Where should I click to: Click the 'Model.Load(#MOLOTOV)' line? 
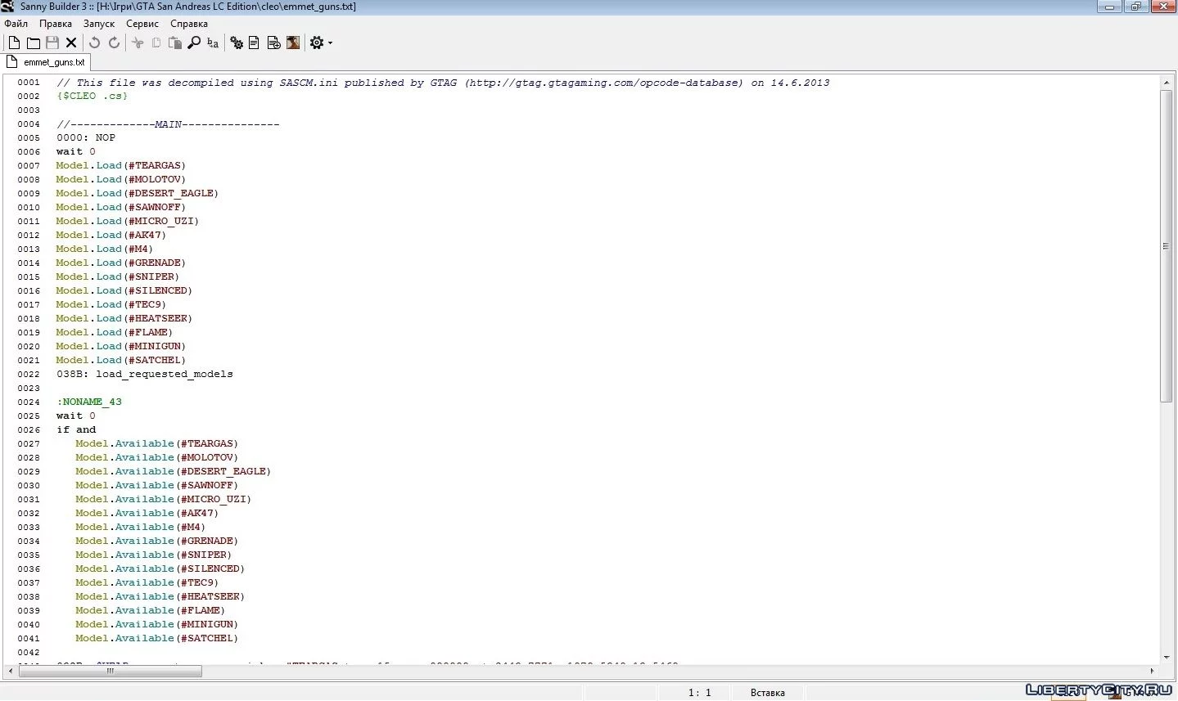(x=121, y=180)
